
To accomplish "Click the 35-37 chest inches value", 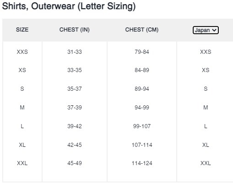I will tap(75, 89).
